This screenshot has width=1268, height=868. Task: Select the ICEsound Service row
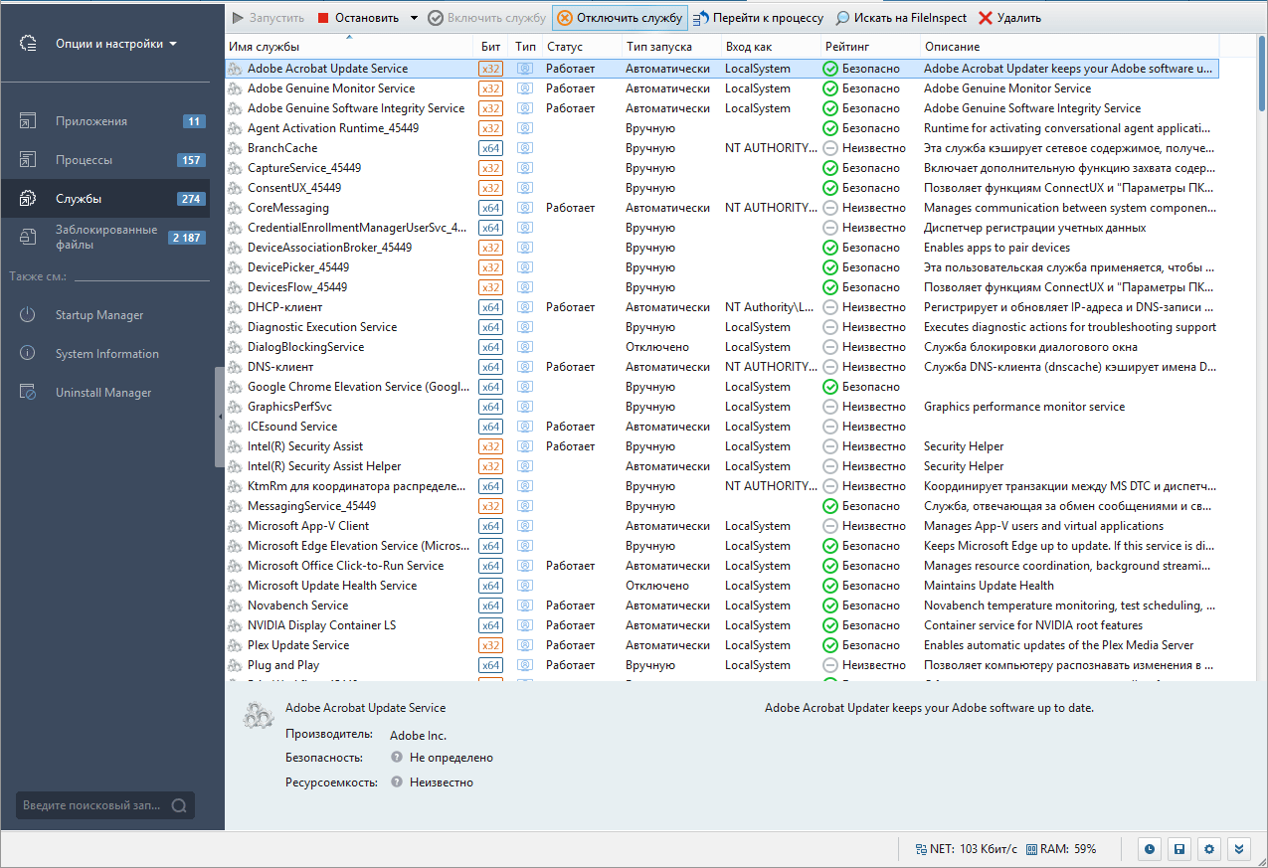click(x=721, y=427)
